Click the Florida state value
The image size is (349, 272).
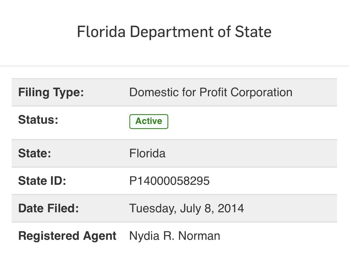pos(147,153)
